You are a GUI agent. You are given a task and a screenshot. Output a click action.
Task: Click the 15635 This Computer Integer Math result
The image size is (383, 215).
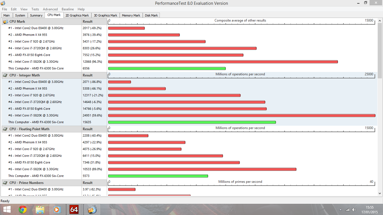point(87,122)
